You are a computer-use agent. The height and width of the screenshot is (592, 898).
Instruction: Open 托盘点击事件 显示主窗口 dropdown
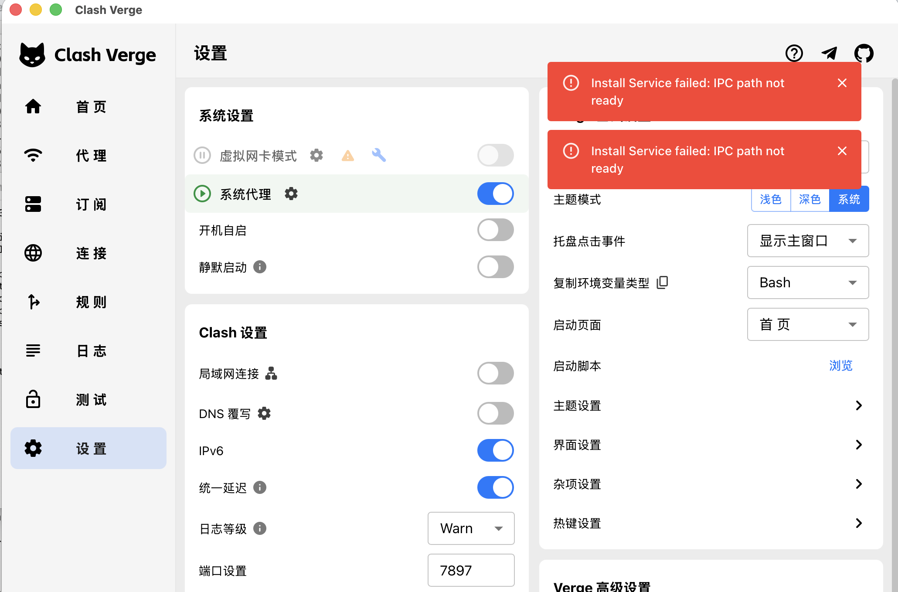[808, 241]
